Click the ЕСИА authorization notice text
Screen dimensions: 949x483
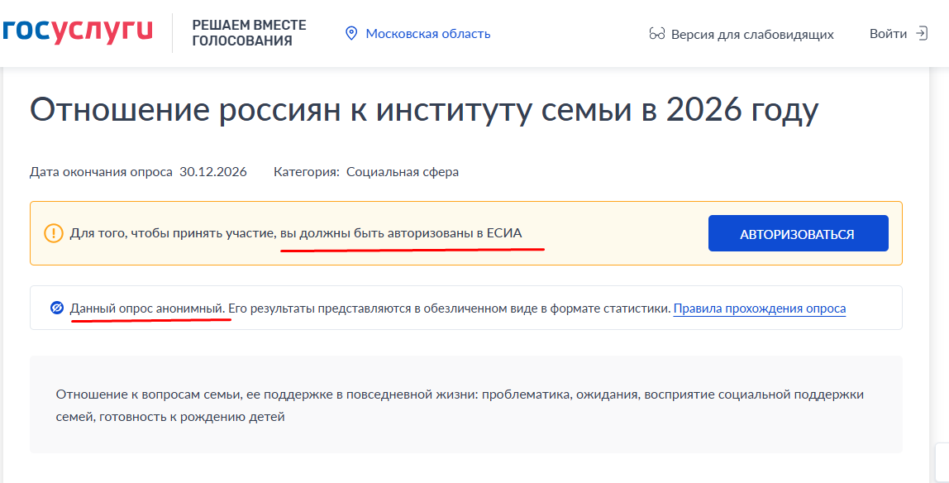296,233
